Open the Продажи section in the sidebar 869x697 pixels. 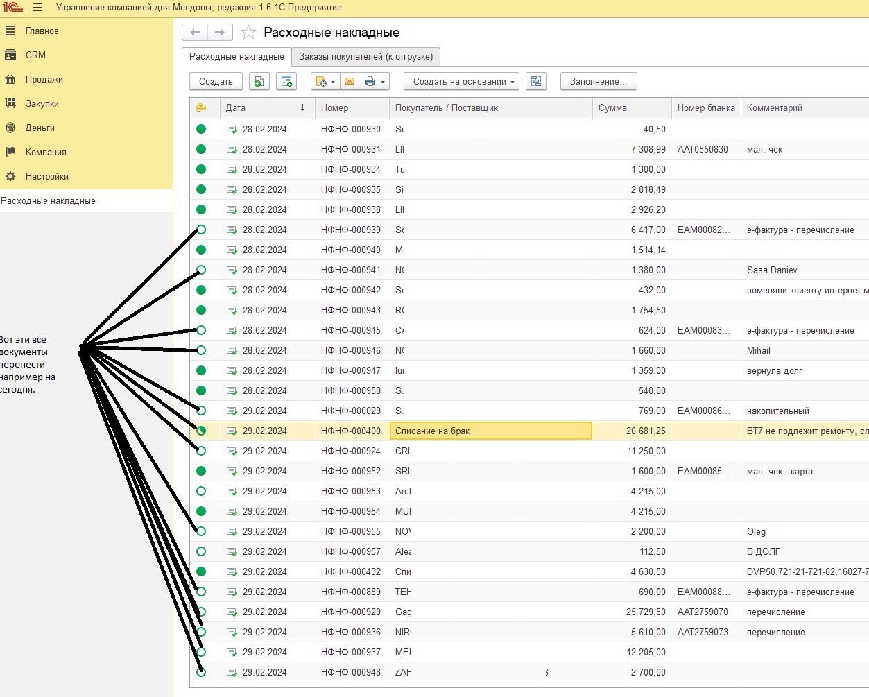tap(44, 80)
